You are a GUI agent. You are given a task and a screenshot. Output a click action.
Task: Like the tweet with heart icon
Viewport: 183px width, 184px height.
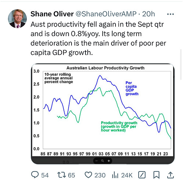click(x=88, y=175)
